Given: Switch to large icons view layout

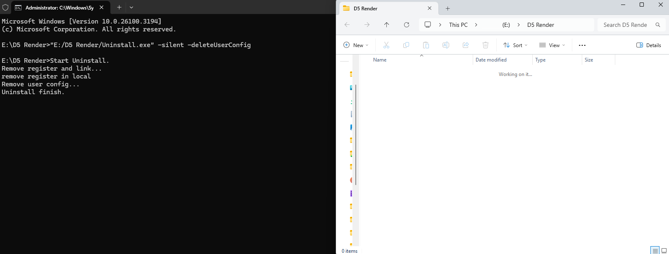Looking at the screenshot, I should tap(664, 251).
